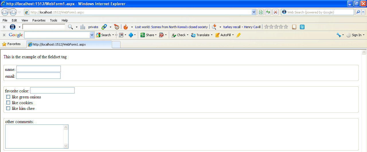Rate page with the first star
The width and height of the screenshot is (367, 152).
click(266, 27)
